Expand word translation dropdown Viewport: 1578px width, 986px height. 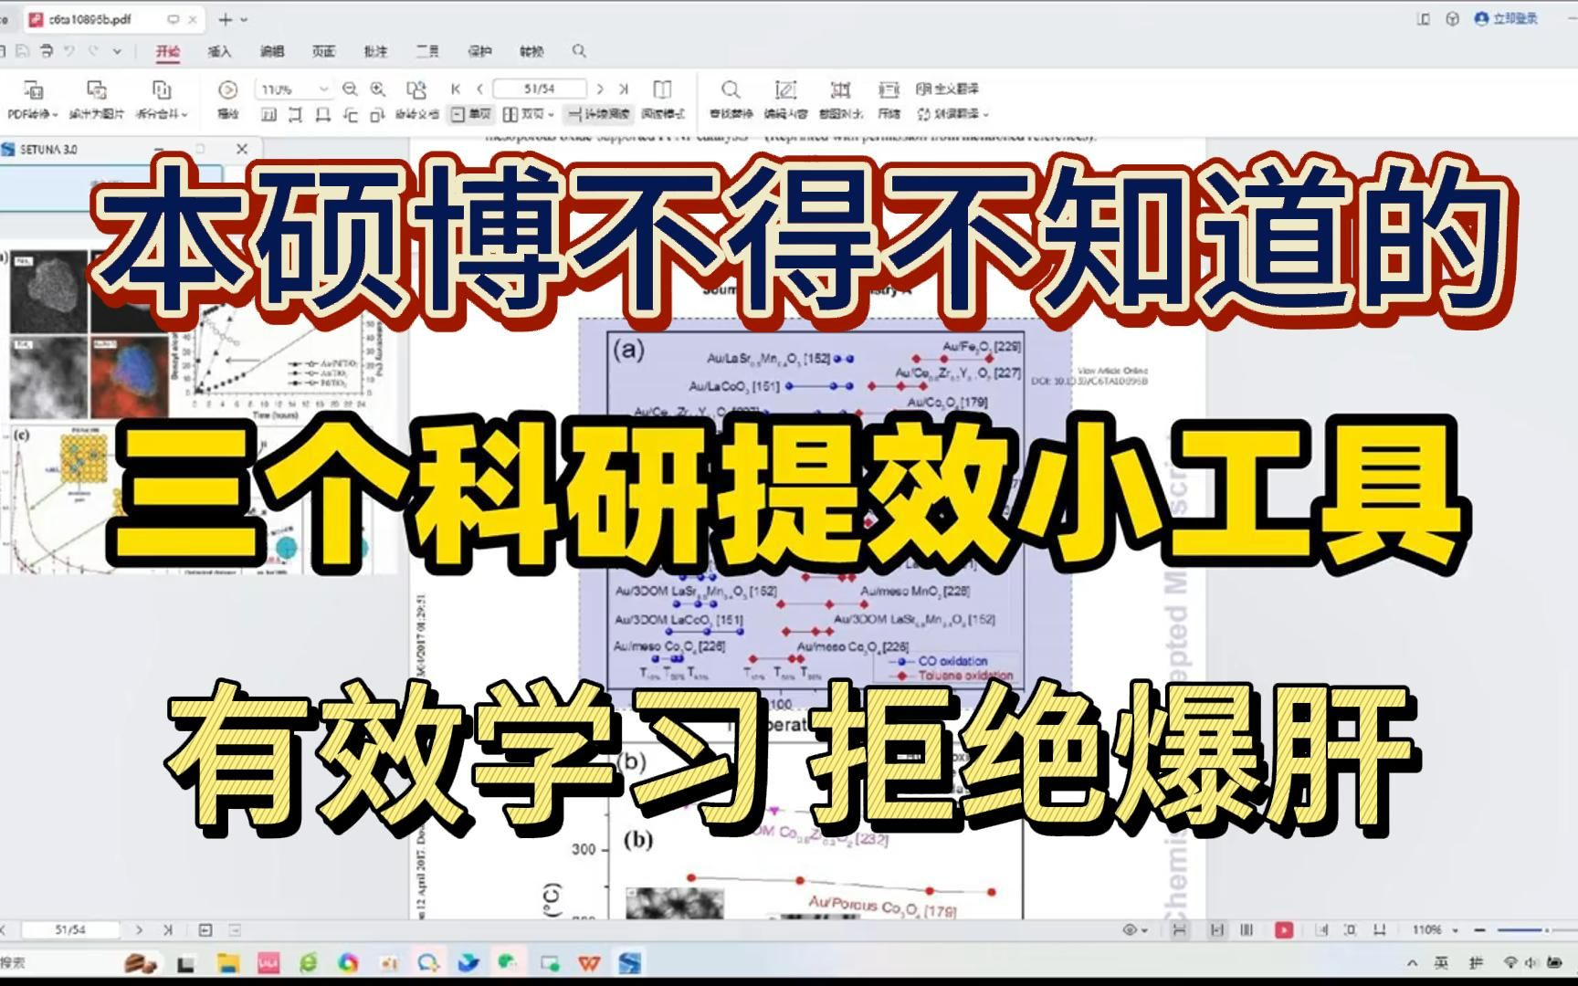pyautogui.click(x=986, y=115)
